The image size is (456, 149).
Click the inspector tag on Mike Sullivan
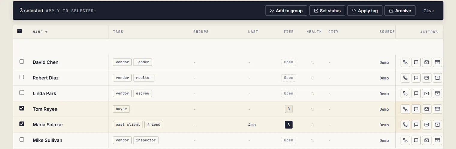(x=146, y=140)
